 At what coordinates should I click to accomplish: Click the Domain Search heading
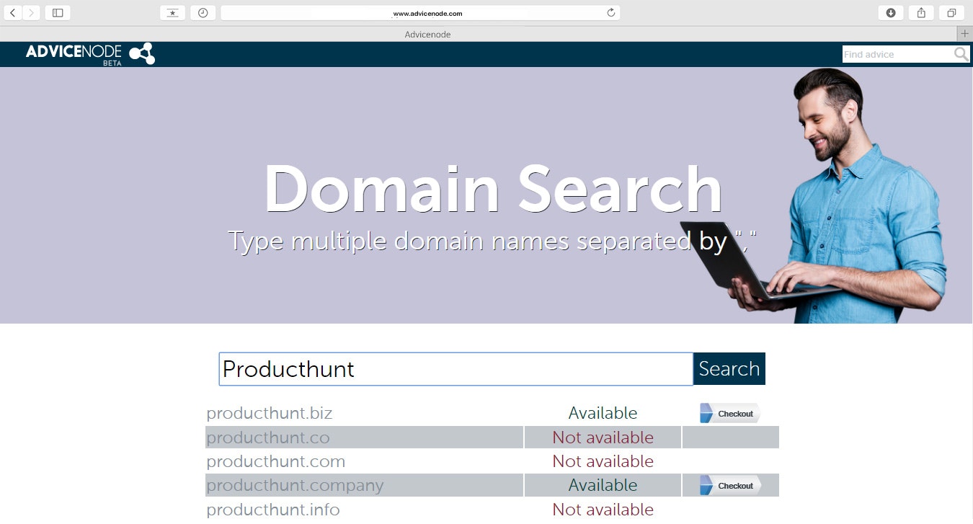[x=493, y=189]
